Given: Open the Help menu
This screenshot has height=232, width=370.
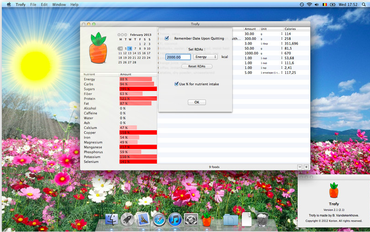Looking at the screenshot, I should click(74, 5).
